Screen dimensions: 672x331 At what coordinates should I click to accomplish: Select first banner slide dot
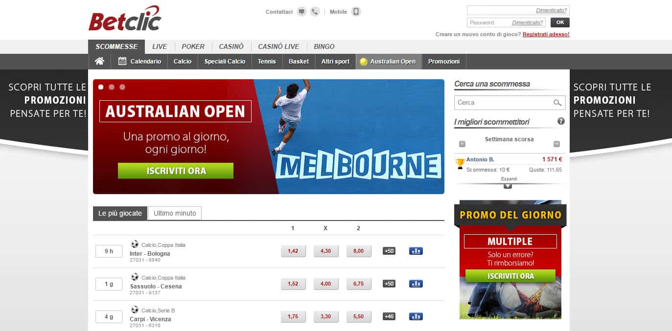tap(101, 87)
